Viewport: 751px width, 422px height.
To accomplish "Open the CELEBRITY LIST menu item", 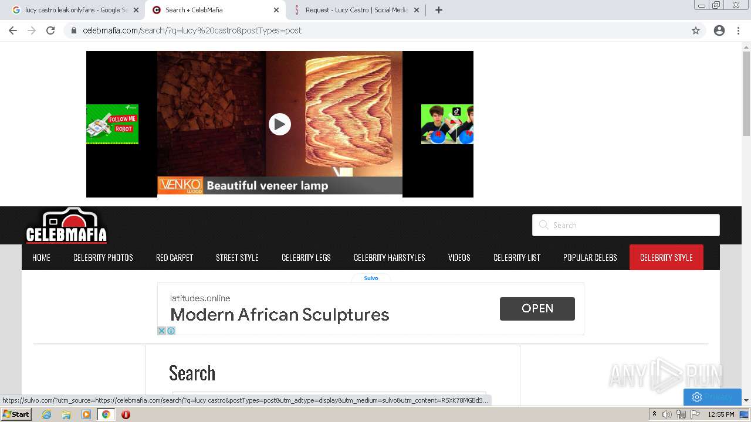I will coord(517,257).
